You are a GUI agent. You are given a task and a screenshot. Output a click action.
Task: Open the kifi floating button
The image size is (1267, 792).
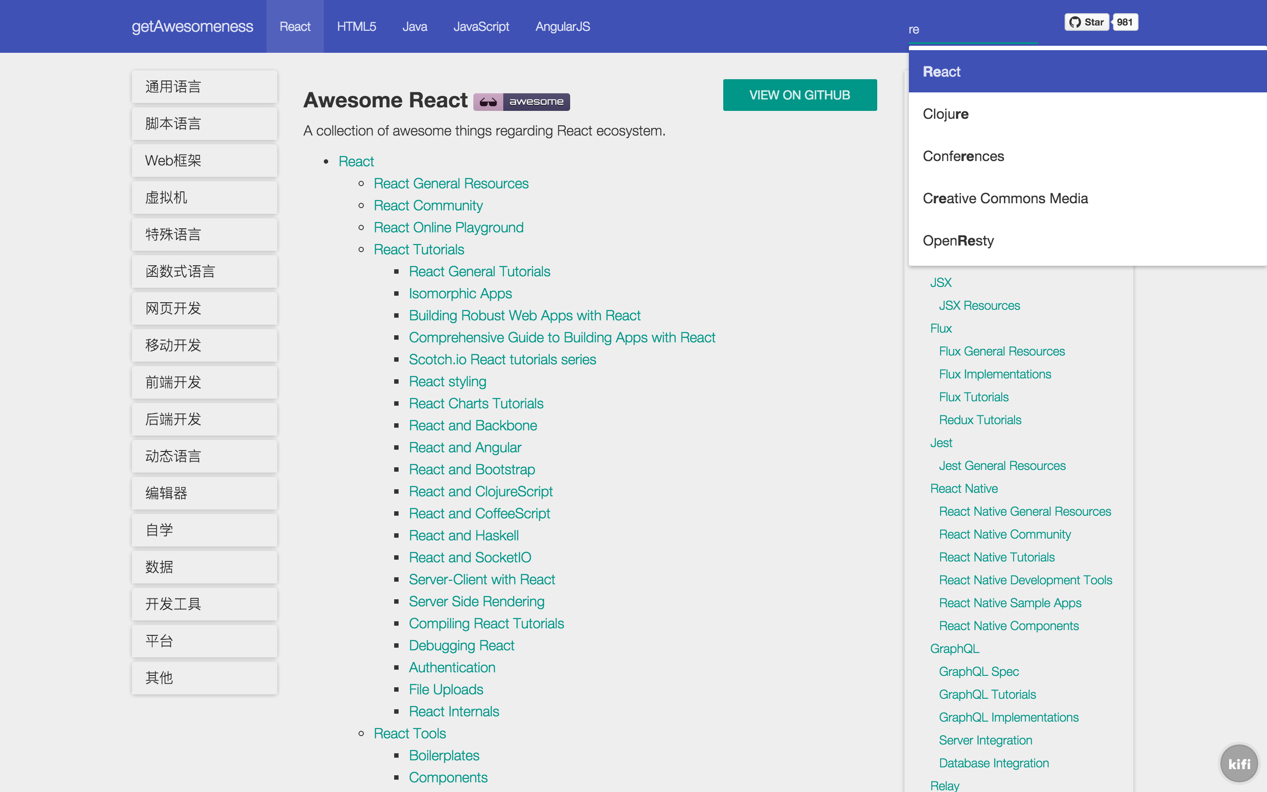[1239, 763]
